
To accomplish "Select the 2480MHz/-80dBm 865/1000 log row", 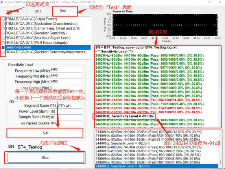I will [x=149, y=147].
